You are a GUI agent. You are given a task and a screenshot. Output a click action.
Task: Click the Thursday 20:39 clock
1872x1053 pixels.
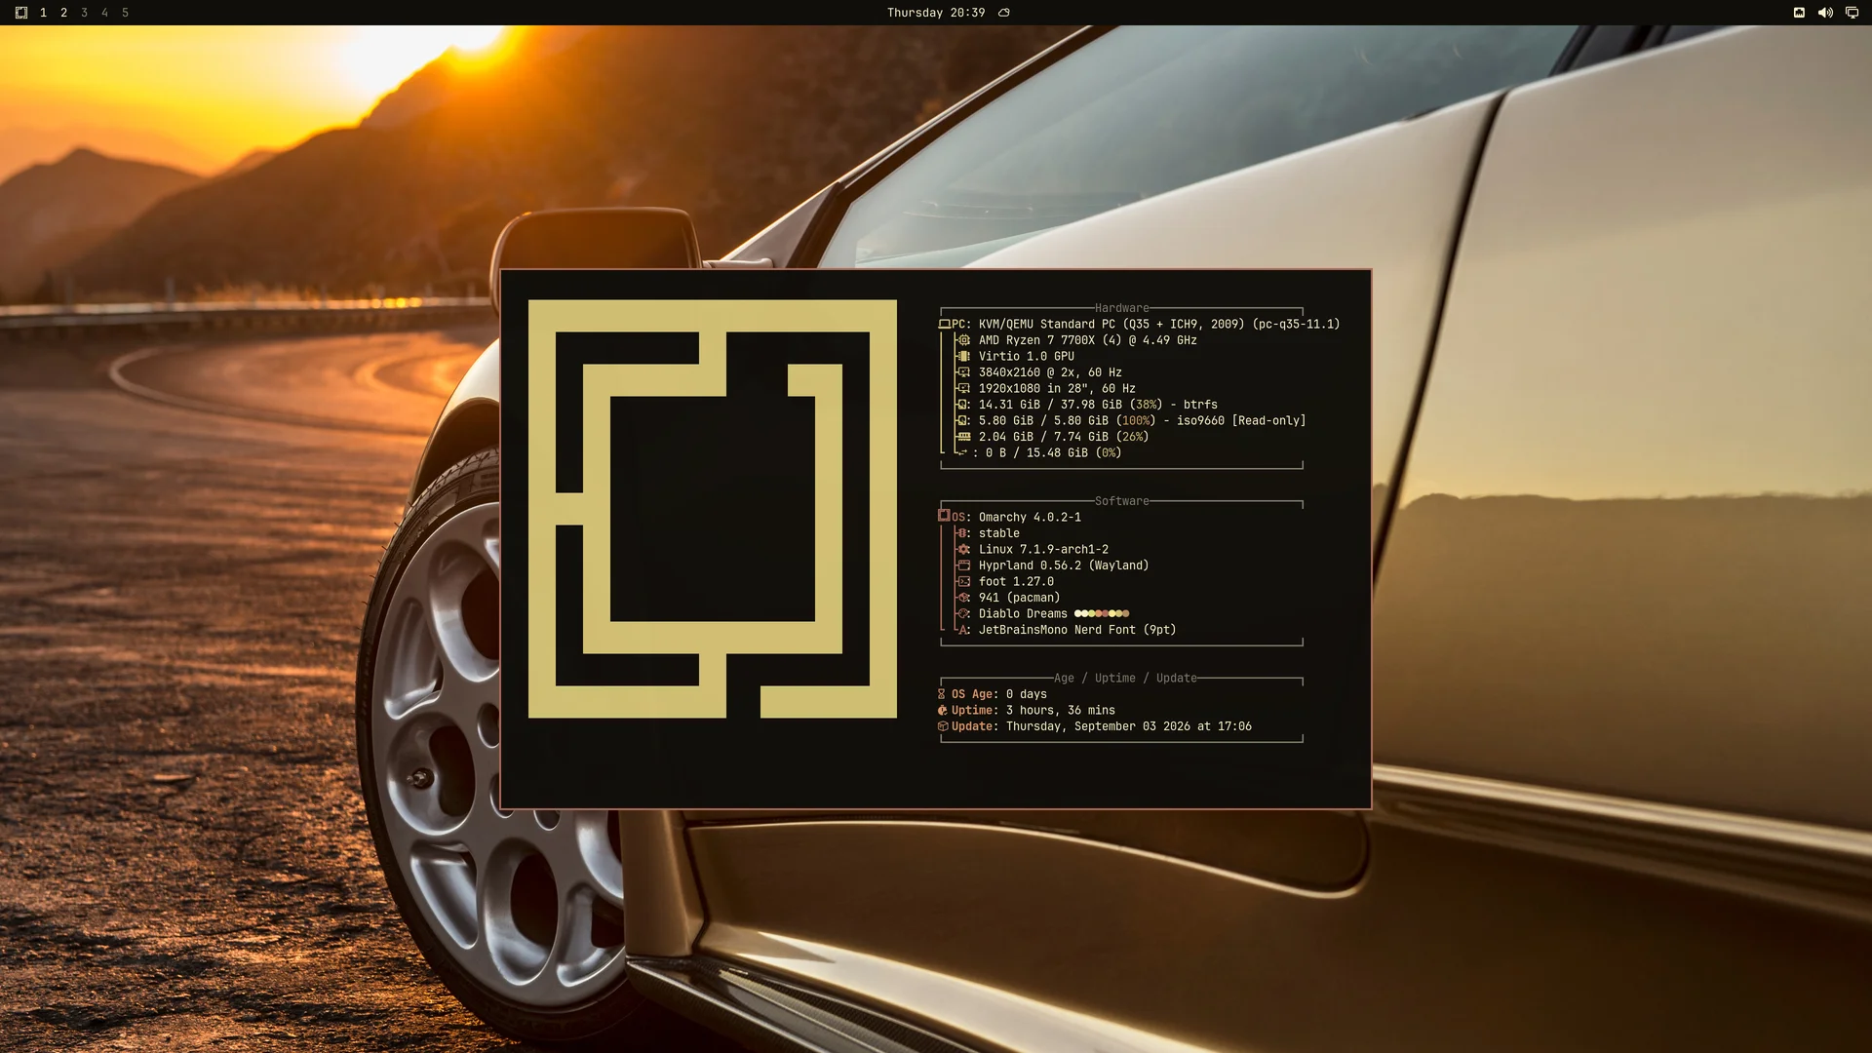point(935,13)
